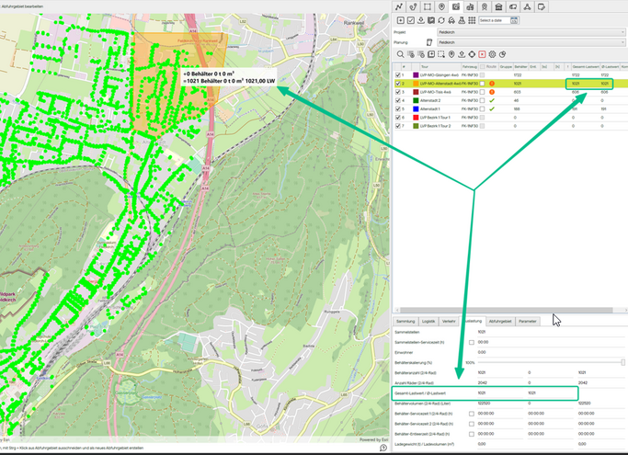Tick the Behälter-Servicezeit 1 checkbox

tap(472, 414)
